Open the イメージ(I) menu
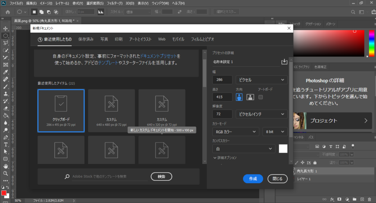The image size is (376, 203). (x=46, y=3)
